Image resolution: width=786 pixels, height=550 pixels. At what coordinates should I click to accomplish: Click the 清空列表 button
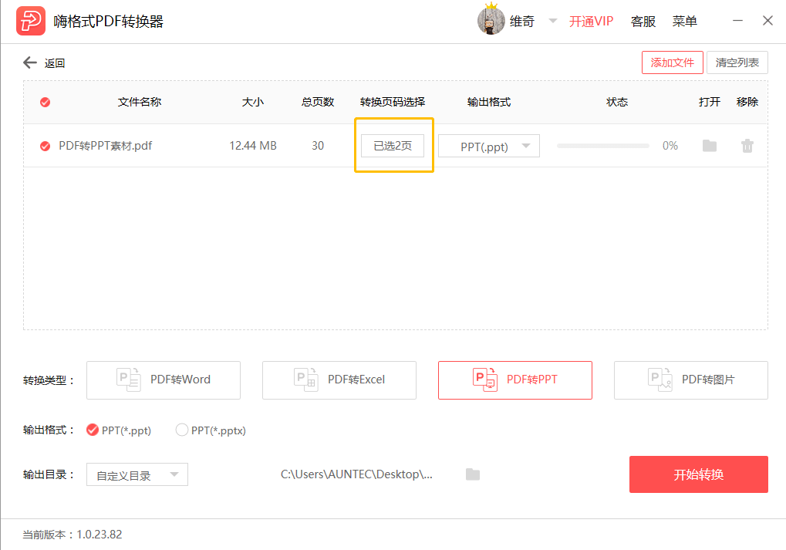pyautogui.click(x=737, y=62)
